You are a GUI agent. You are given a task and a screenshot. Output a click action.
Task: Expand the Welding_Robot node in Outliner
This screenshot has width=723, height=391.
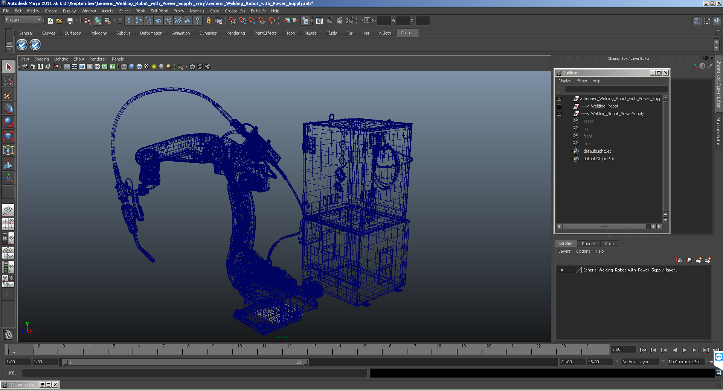[x=559, y=106]
